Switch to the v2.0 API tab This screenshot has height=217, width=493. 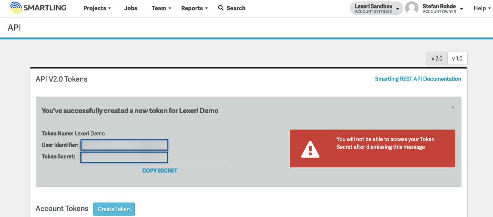437,58
